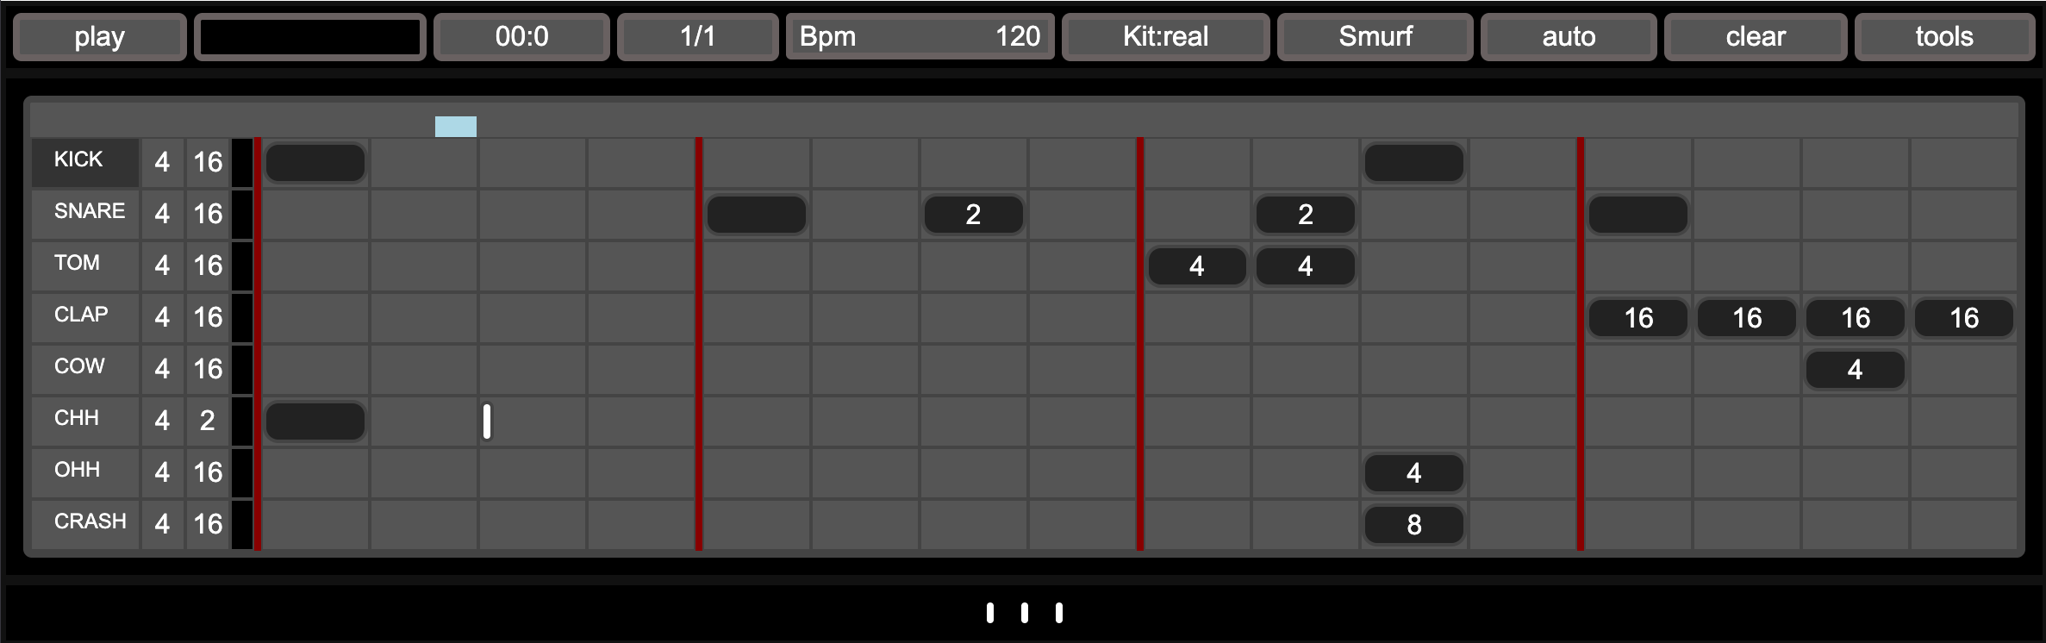Clear the pattern with clear button

coord(1756,37)
